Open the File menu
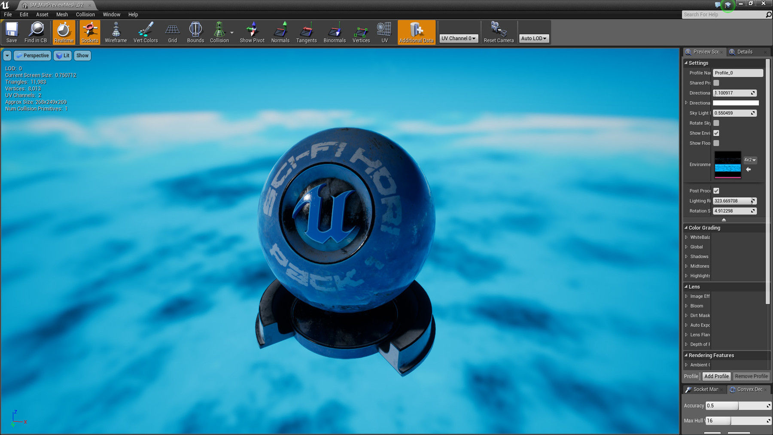 8,14
